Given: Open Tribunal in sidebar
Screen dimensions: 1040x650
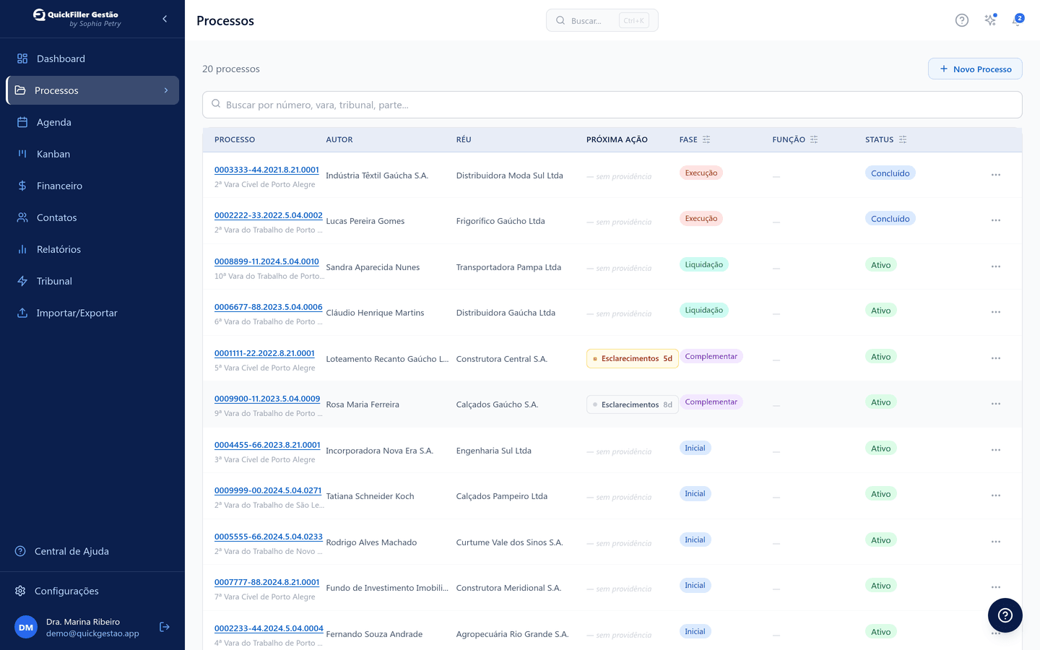Looking at the screenshot, I should [x=92, y=281].
